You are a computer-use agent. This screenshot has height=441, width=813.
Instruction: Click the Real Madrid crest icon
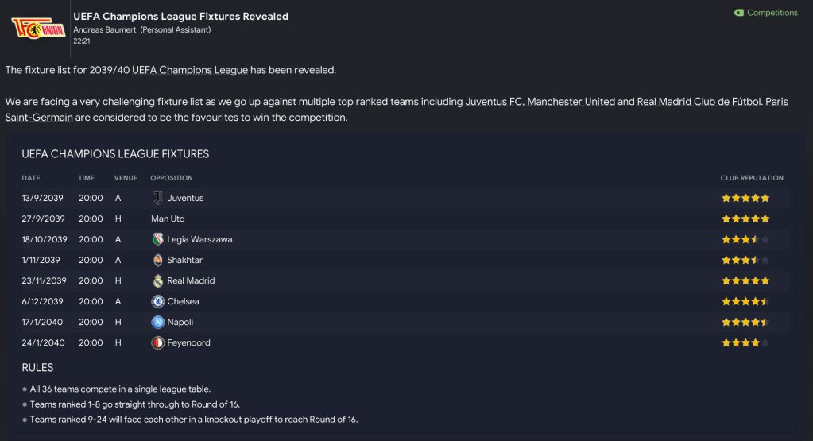click(x=157, y=280)
